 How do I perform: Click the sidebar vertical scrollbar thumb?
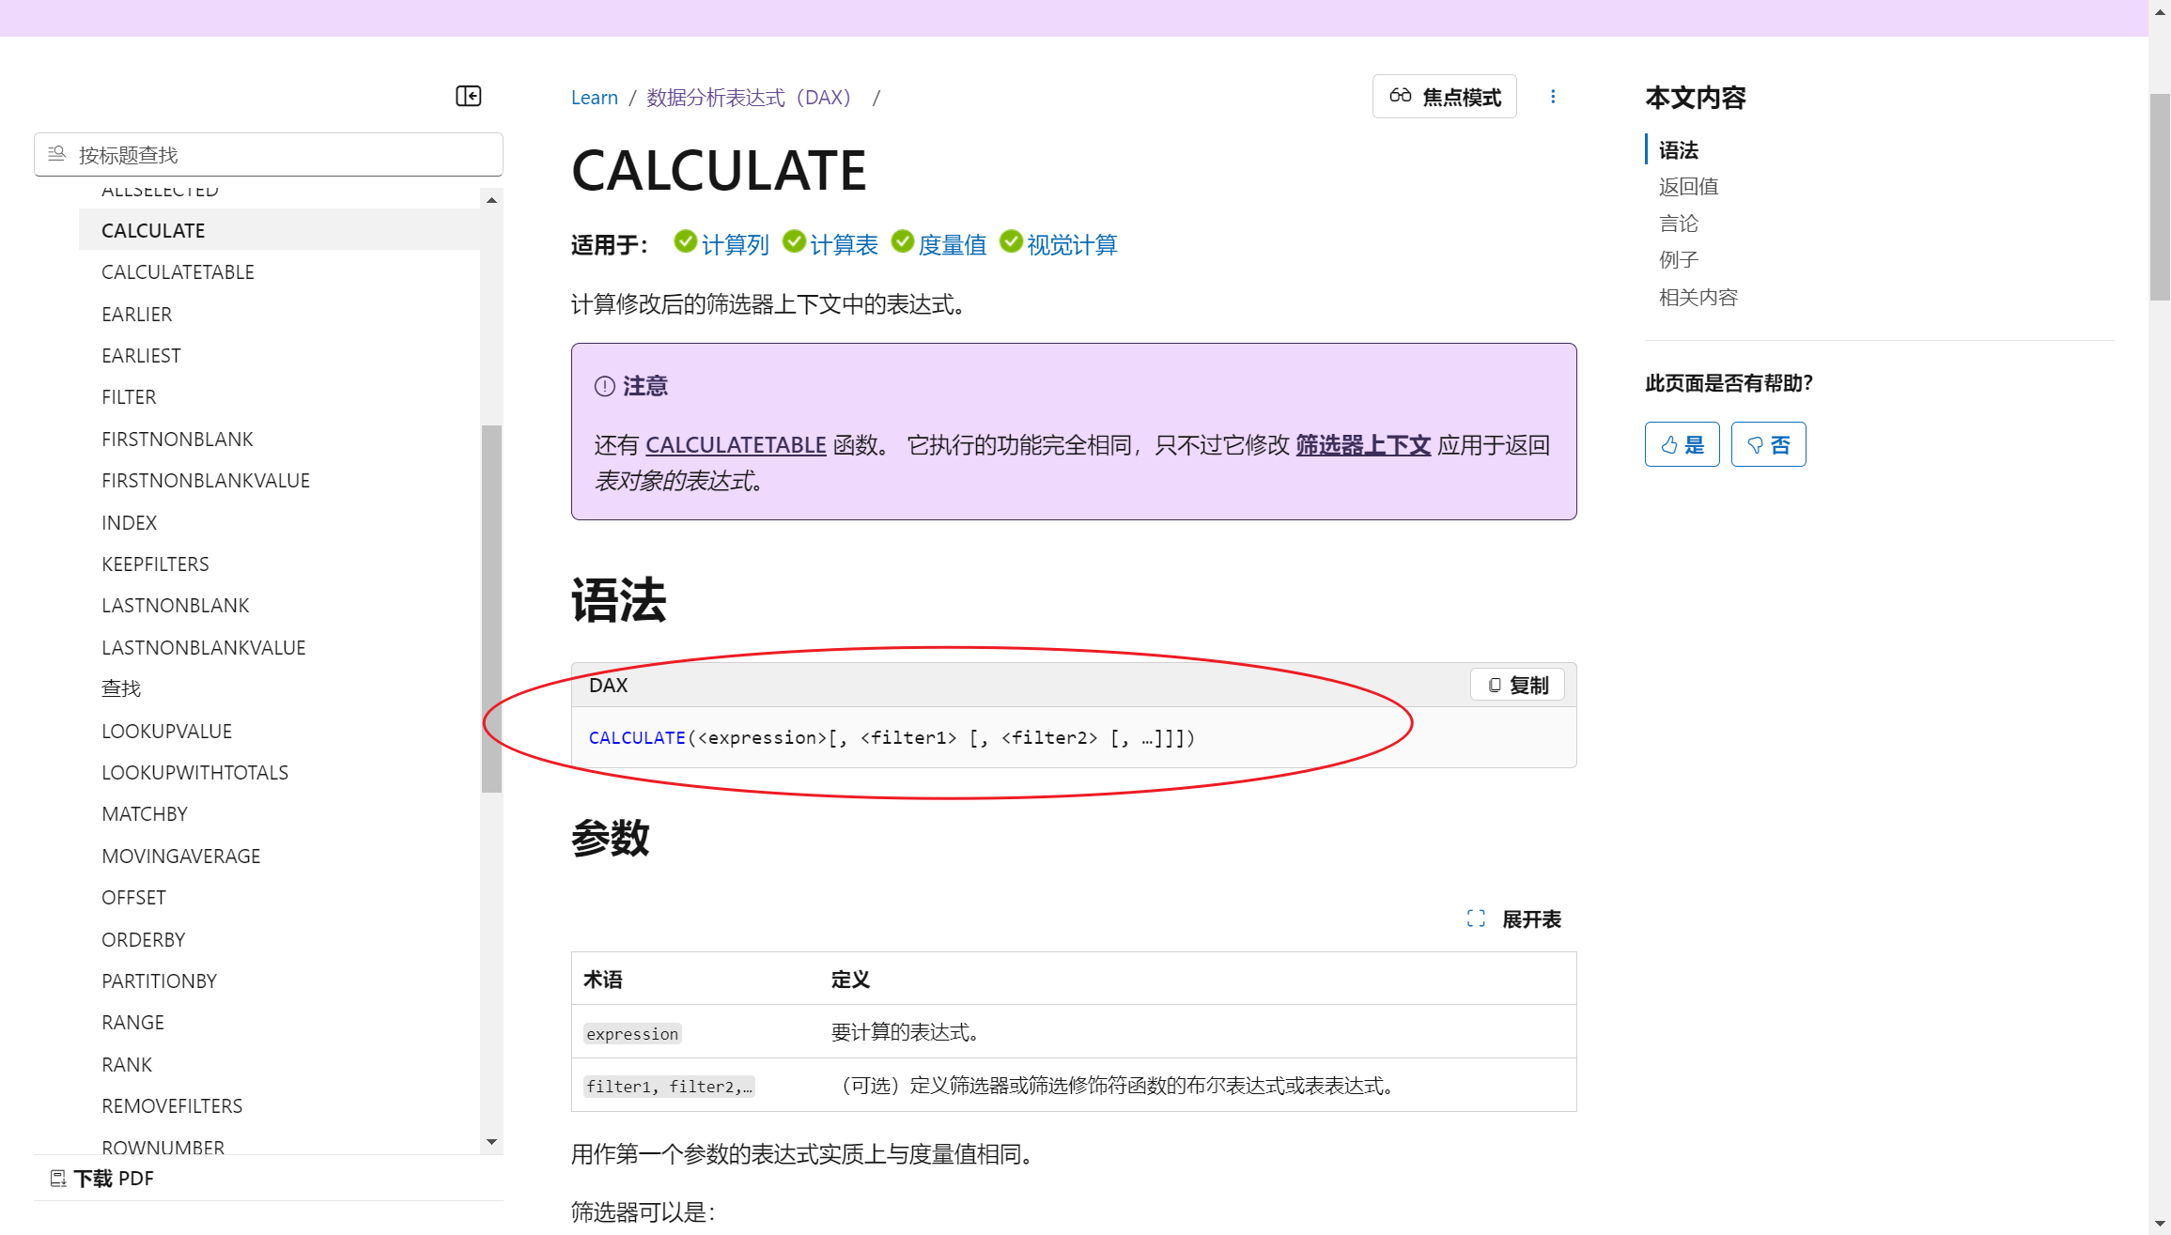click(491, 609)
